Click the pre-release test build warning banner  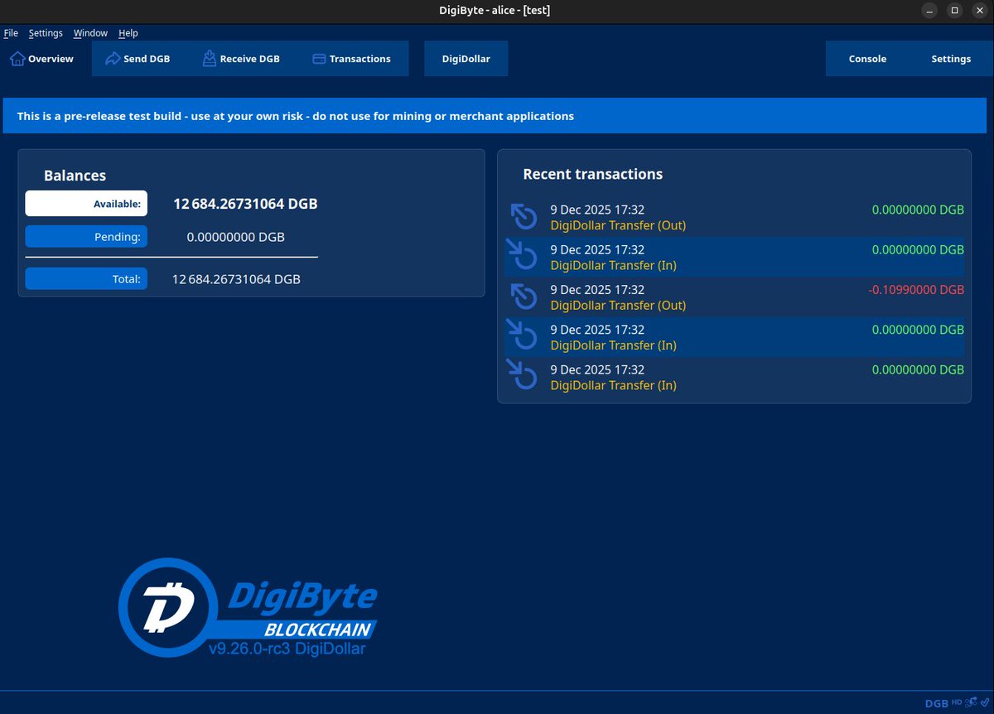click(x=495, y=116)
